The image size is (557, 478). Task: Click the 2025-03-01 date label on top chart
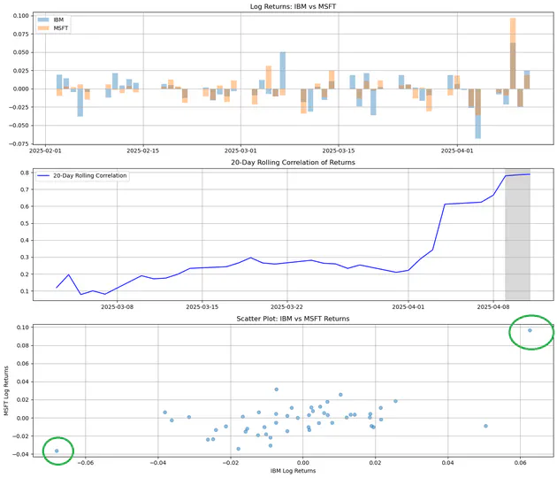[240, 150]
